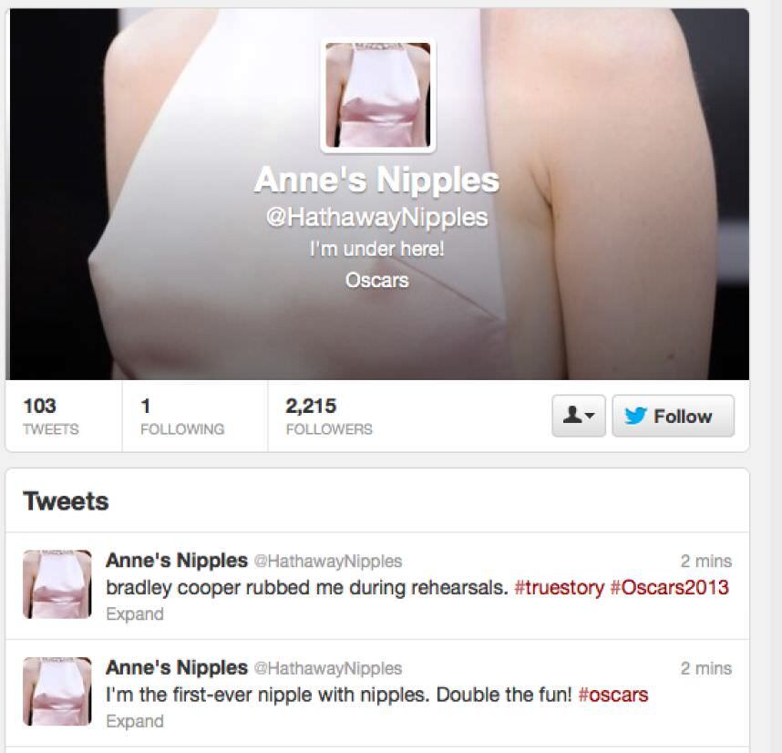782x753 pixels.
Task: Expand the bradley cooper tweet
Action: point(135,614)
